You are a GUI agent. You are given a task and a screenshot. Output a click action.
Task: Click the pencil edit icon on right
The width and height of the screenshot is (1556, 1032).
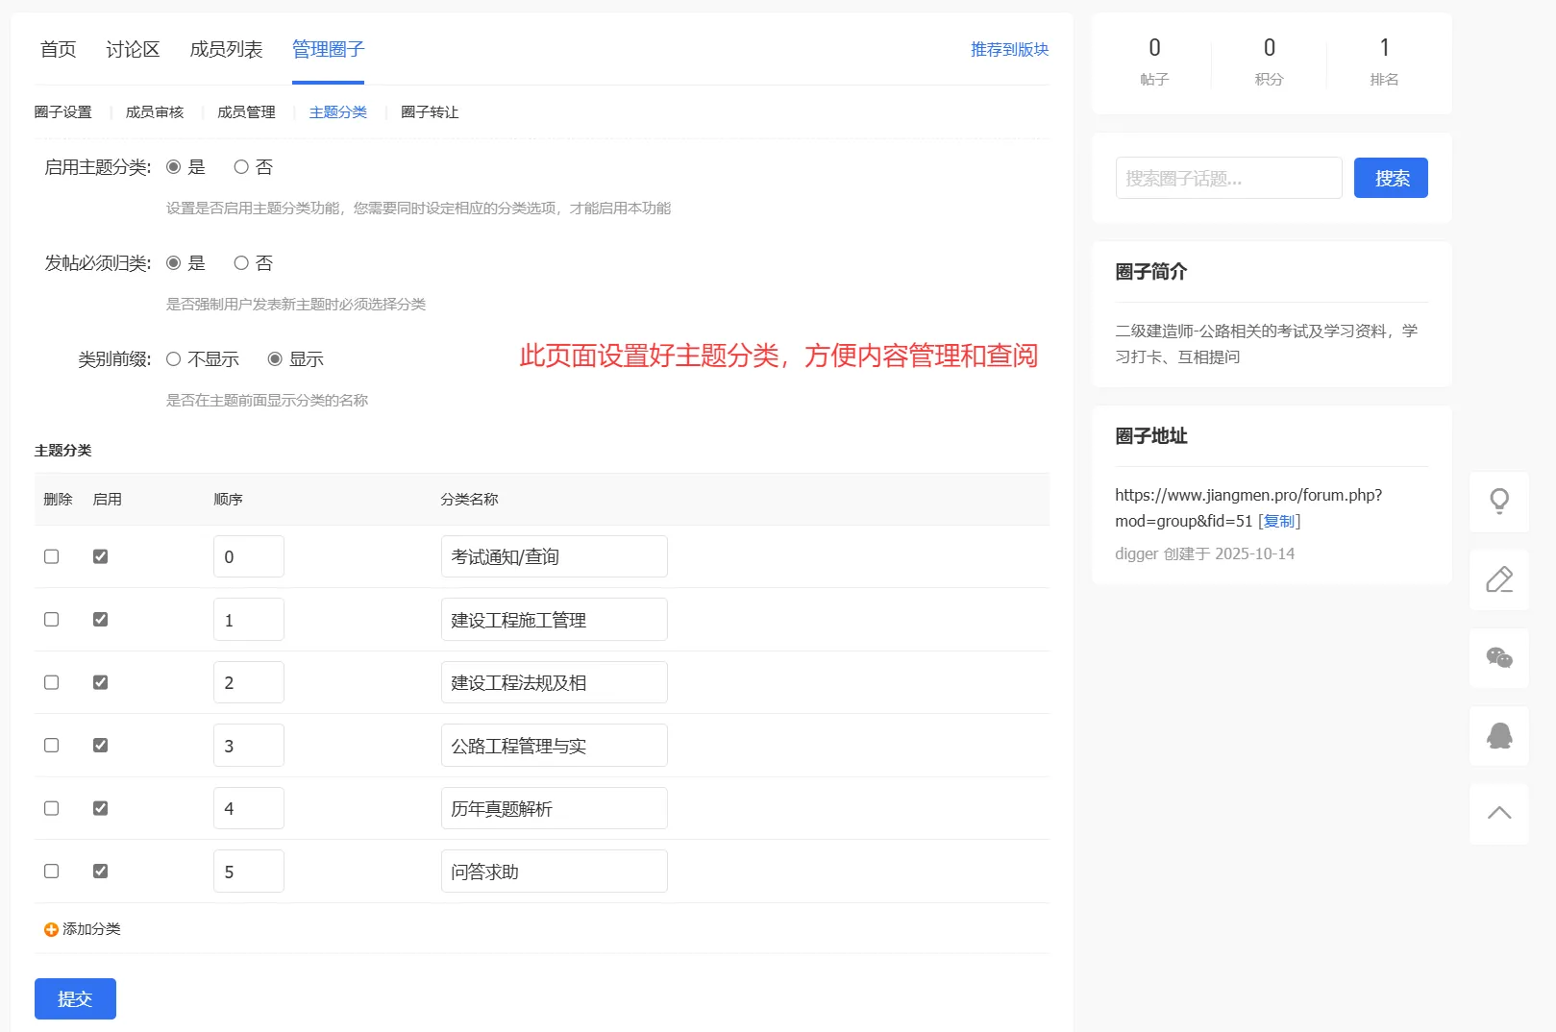[1498, 579]
